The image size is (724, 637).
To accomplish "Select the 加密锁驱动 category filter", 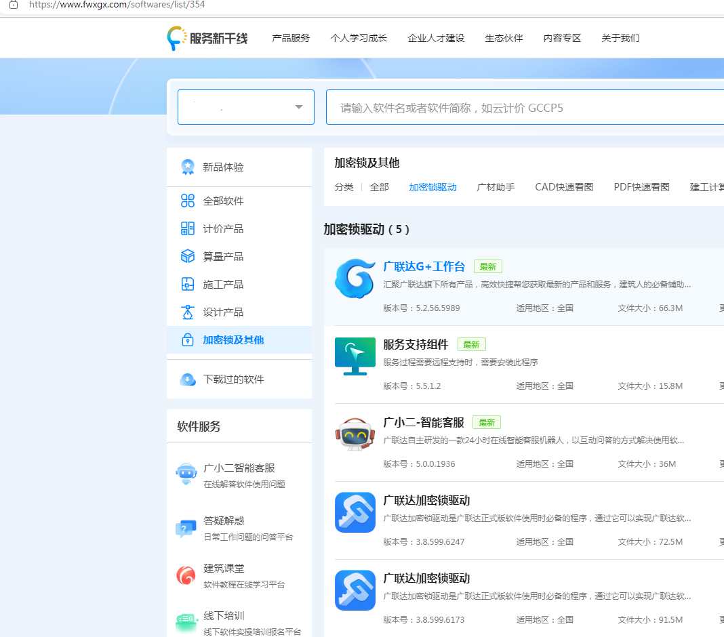I will coord(433,187).
